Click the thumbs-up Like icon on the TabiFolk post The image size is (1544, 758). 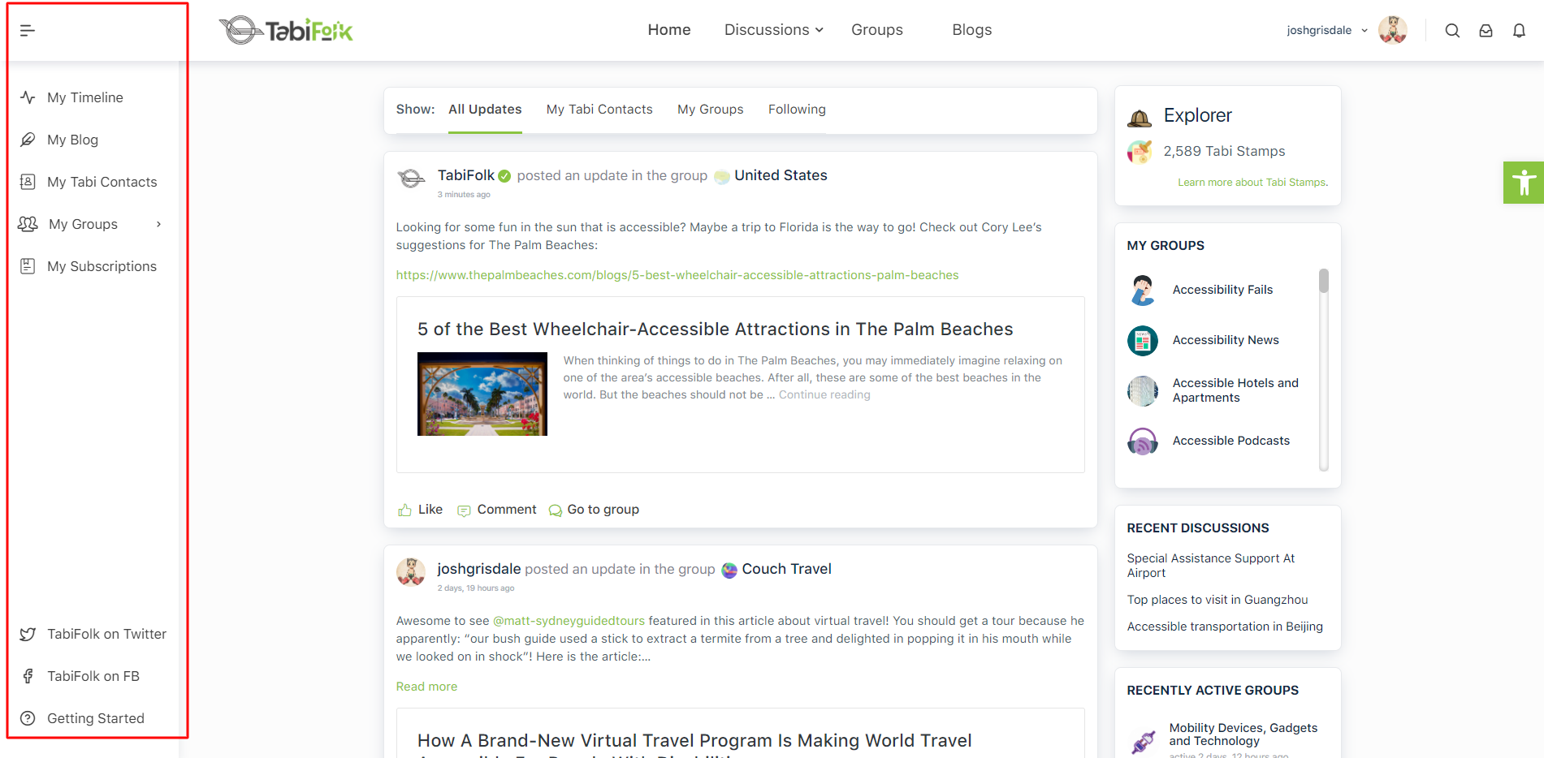pos(404,510)
